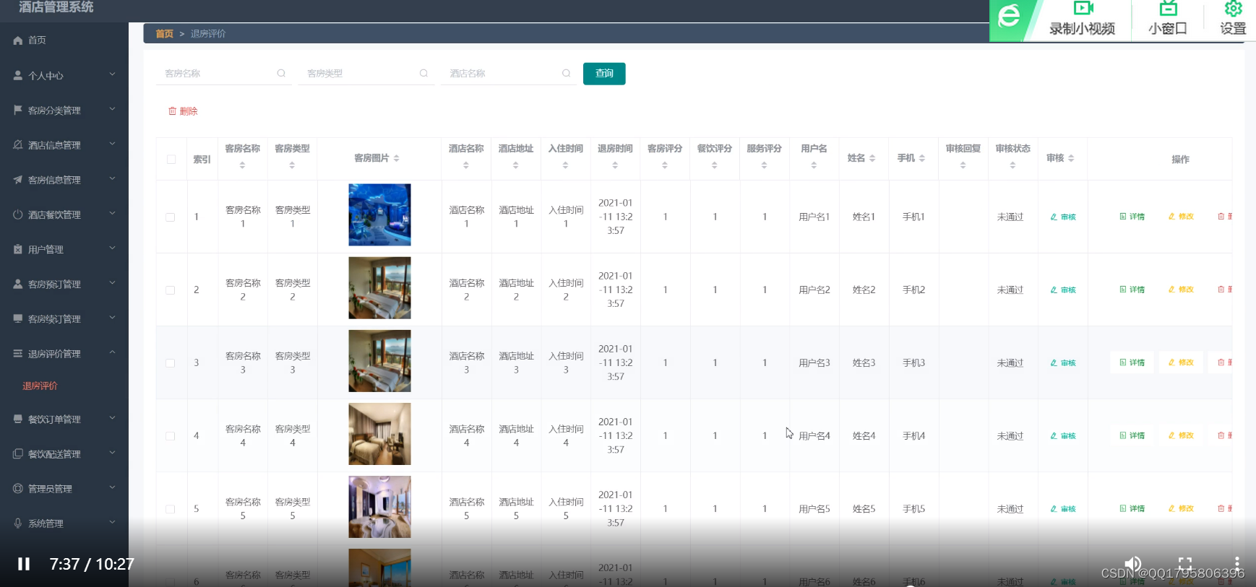Screen dimensions: 1256x587
Task: Pause the video playback
Action: tap(24, 564)
